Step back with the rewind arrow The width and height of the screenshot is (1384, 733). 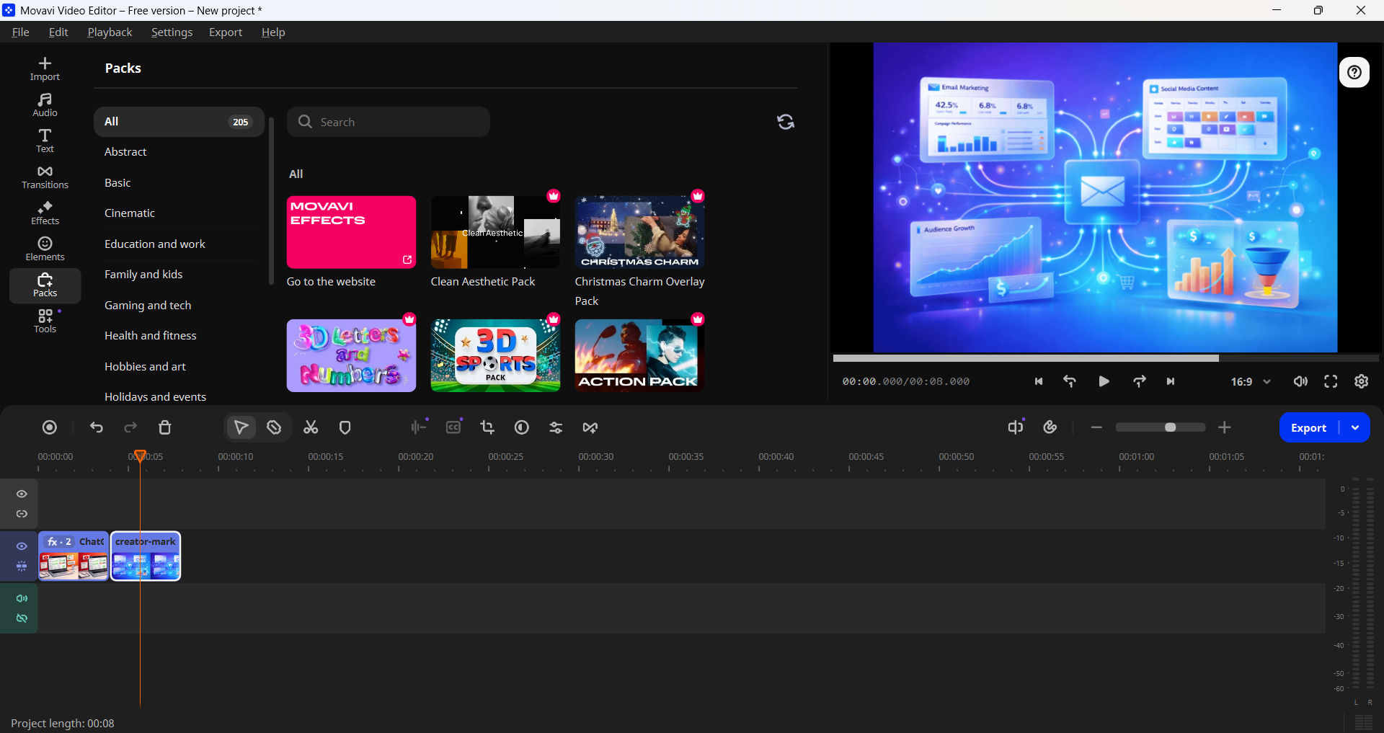1070,381
